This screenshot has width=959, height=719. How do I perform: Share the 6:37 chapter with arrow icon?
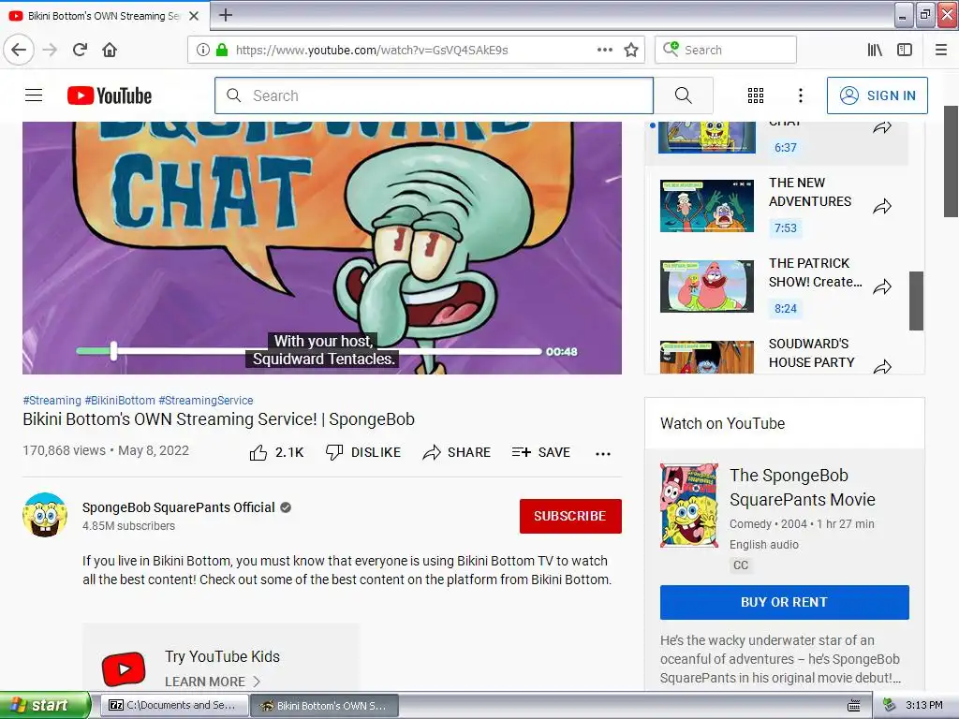pyautogui.click(x=882, y=127)
